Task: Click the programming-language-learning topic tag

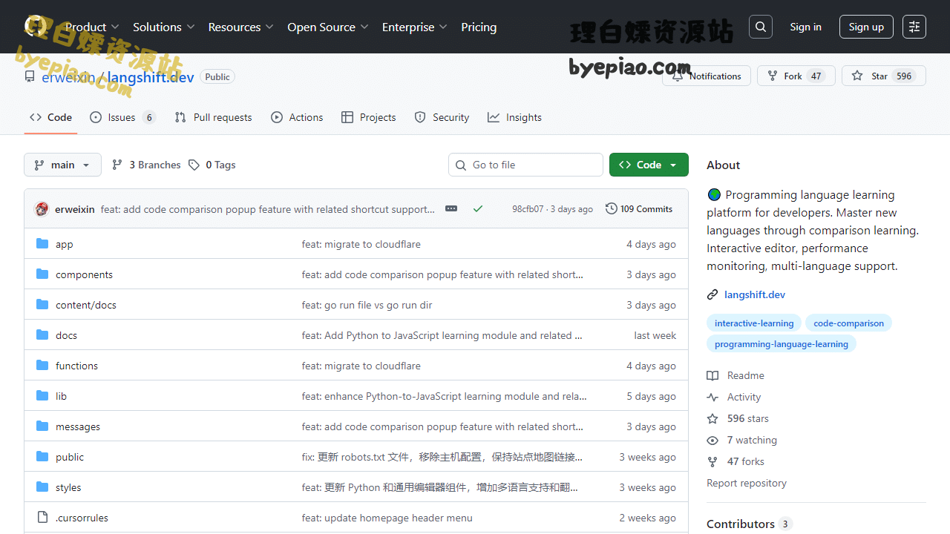Action: pyautogui.click(x=782, y=343)
